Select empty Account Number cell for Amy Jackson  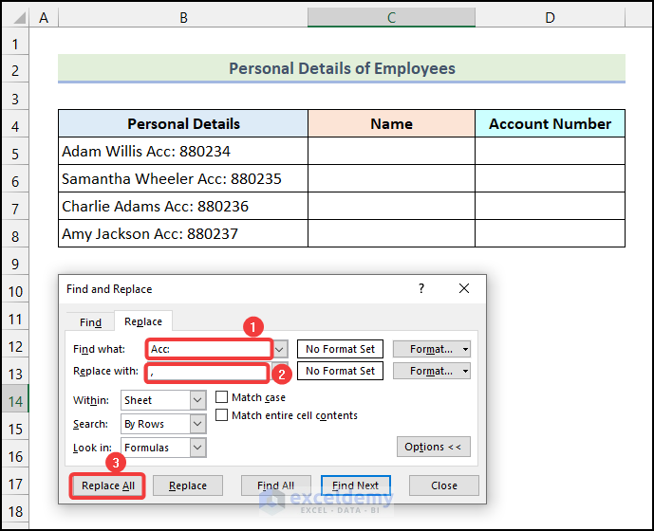pyautogui.click(x=551, y=233)
